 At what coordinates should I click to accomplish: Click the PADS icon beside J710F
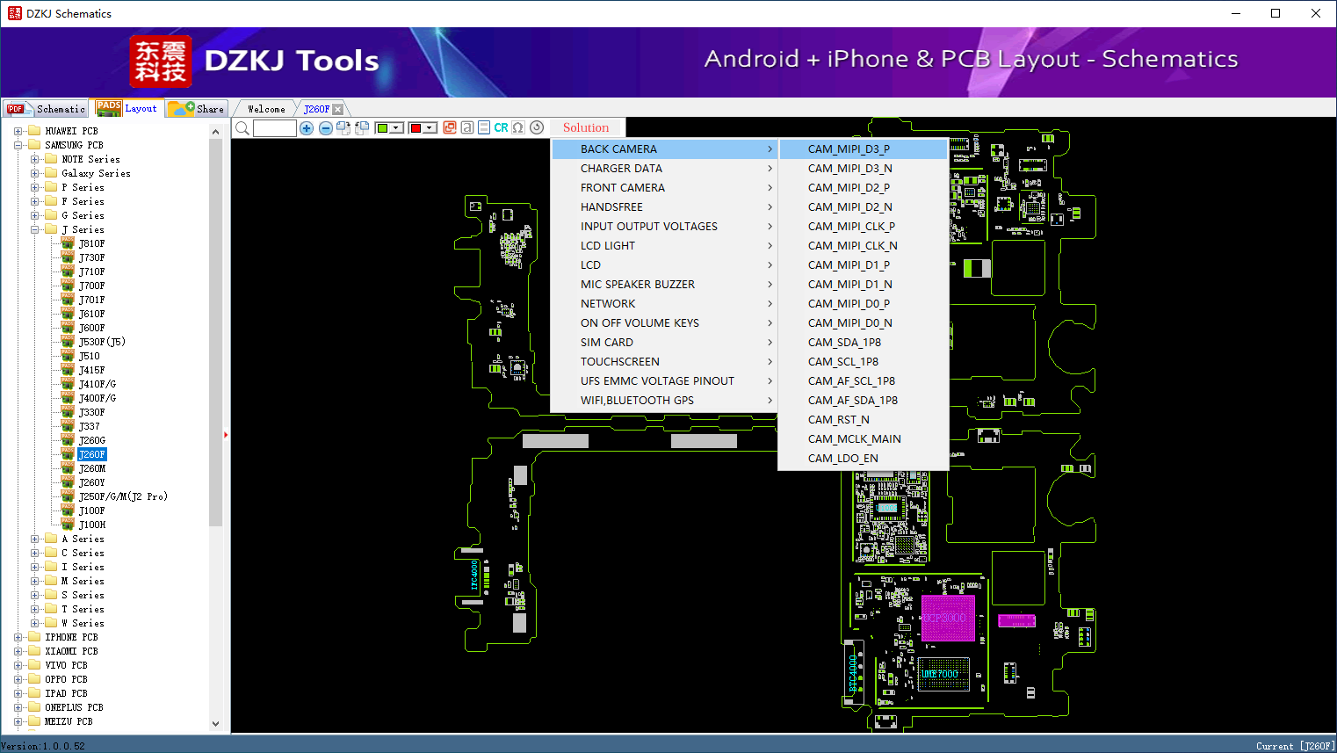point(68,272)
